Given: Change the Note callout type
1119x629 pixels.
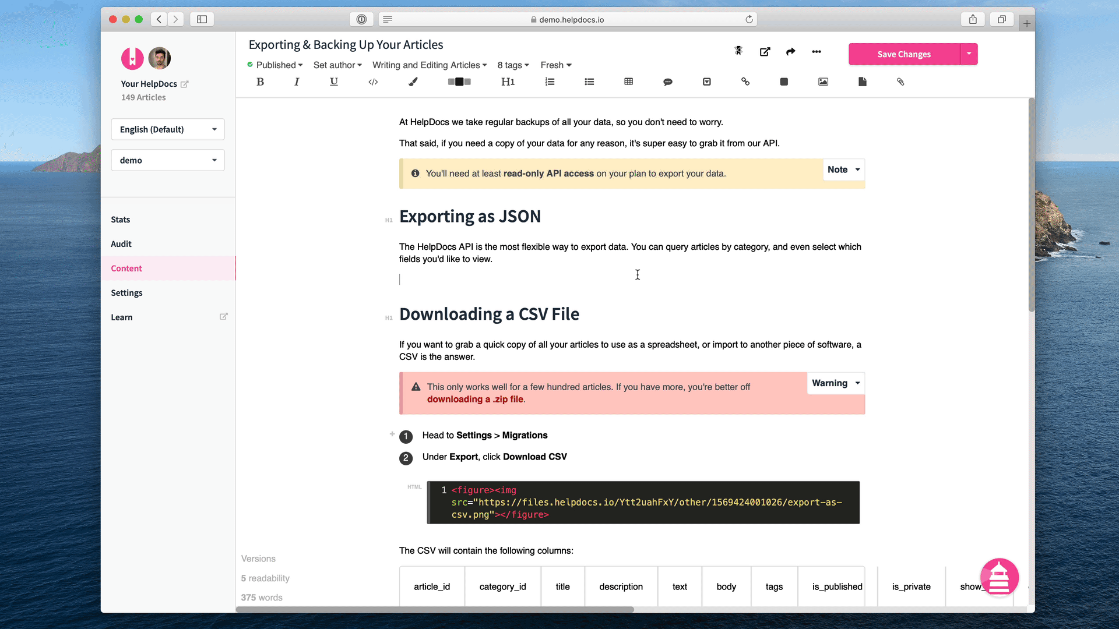Looking at the screenshot, I should (843, 169).
